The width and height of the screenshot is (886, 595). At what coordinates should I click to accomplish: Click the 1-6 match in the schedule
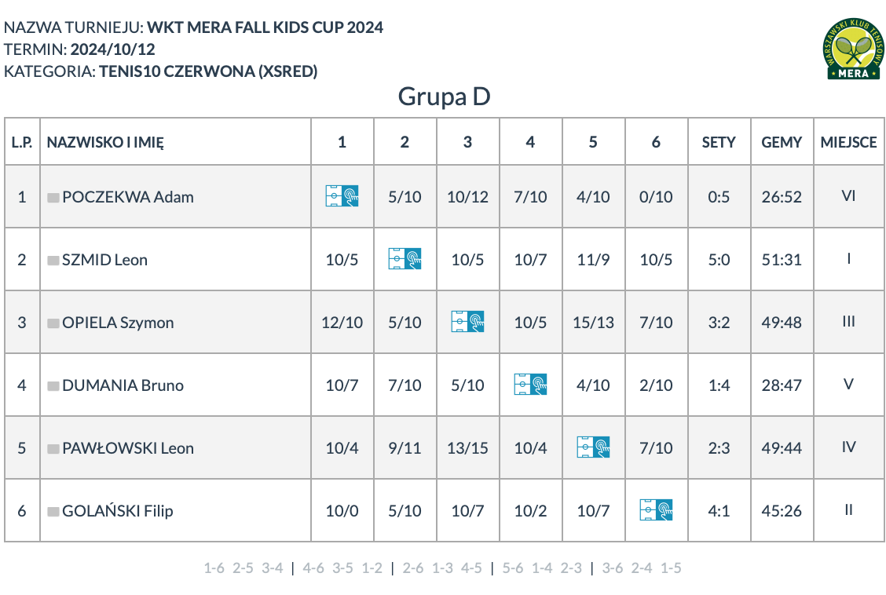click(x=214, y=568)
